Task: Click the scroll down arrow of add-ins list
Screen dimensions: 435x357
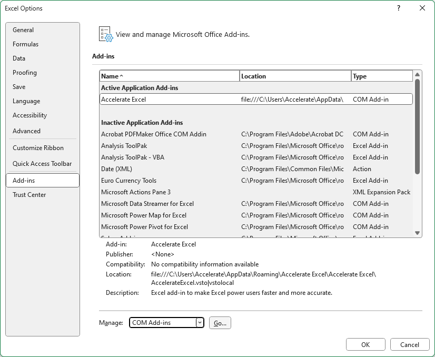Action: 417,233
